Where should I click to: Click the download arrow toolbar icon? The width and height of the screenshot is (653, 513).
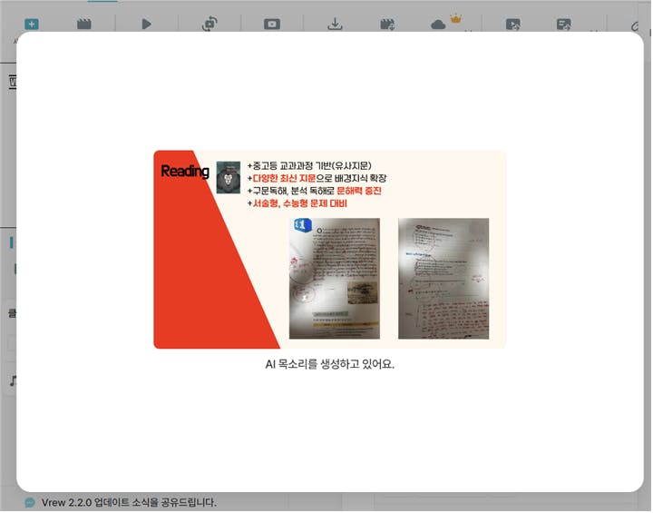coord(335,24)
